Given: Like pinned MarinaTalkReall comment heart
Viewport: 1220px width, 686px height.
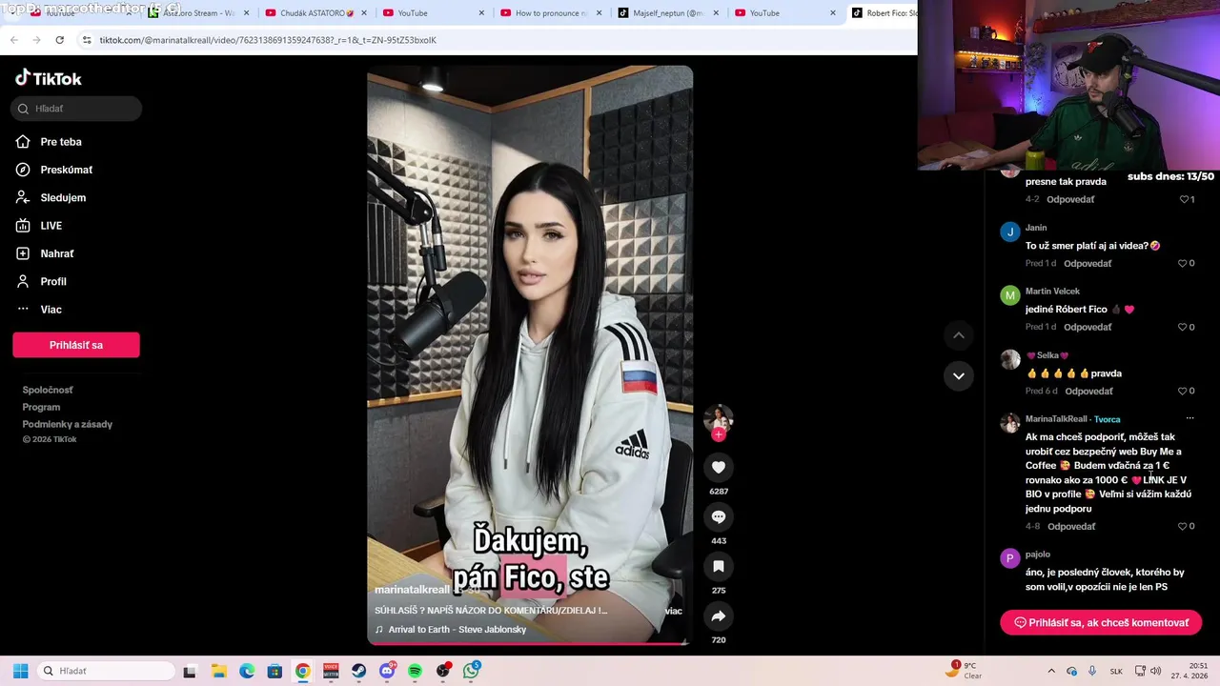Looking at the screenshot, I should (1182, 526).
